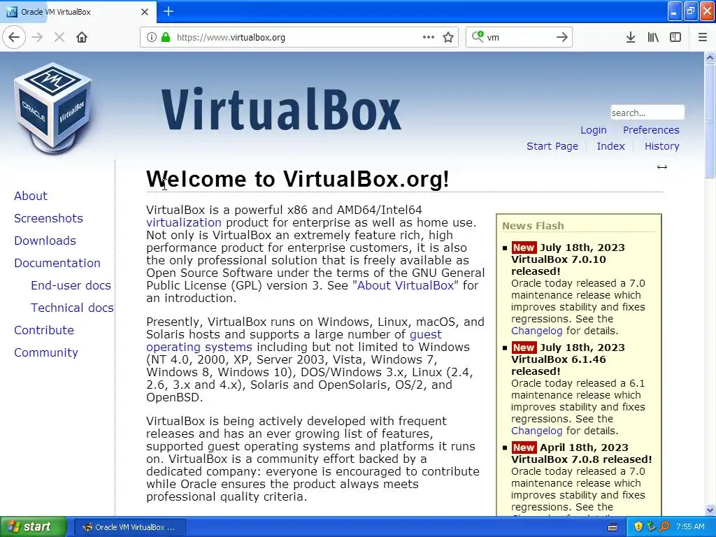Open Downloads in the sidebar
Image resolution: width=716 pixels, height=537 pixels.
[45, 241]
